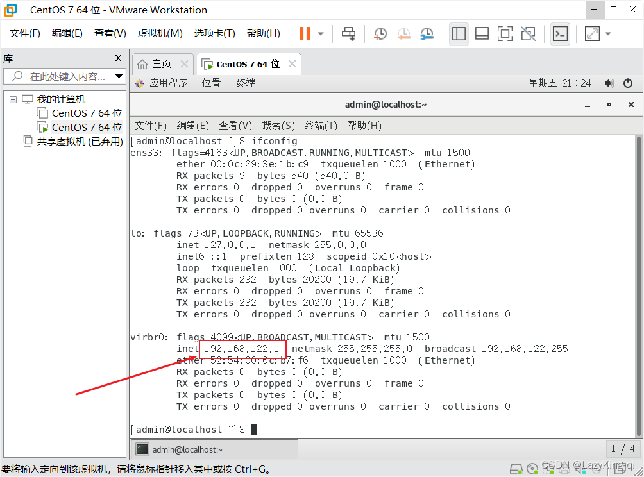644x477 pixels.
Task: Toggle Unity mode icon
Action: [528, 34]
